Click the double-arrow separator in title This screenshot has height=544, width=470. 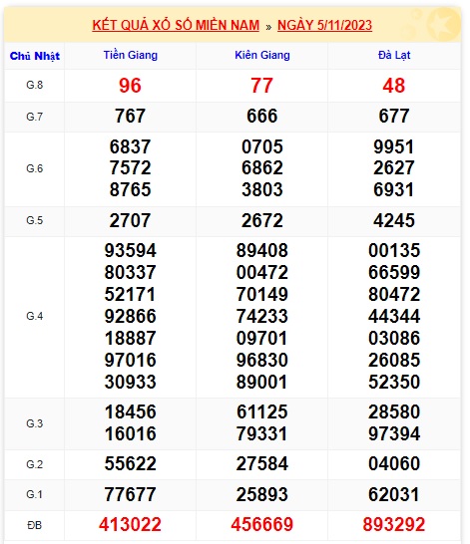pyautogui.click(x=268, y=26)
